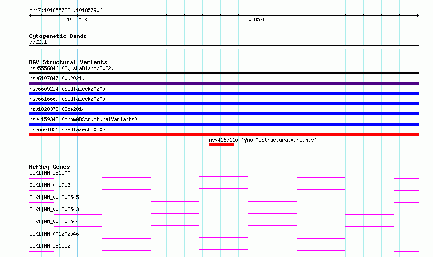The width and height of the screenshot is (433, 257).
Task: Click the 101856k ruler tick label
Action: (77, 19)
